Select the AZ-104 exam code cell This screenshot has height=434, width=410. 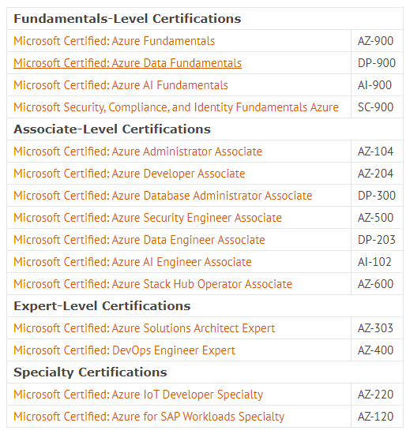coord(377,152)
